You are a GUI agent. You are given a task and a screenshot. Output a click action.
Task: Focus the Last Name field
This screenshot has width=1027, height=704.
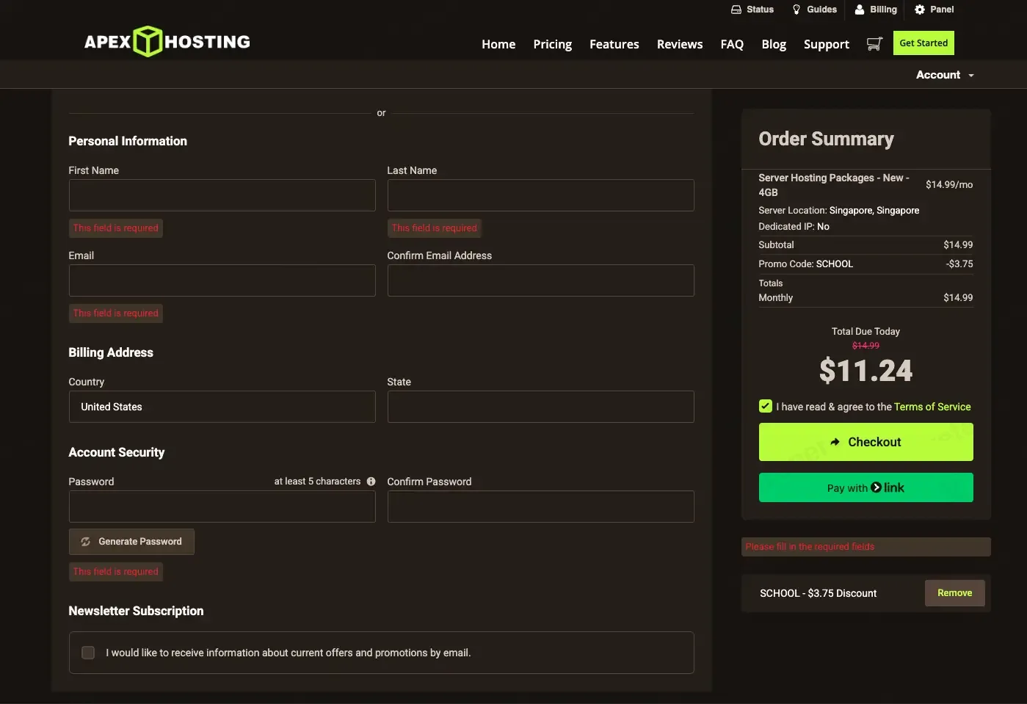coord(540,195)
